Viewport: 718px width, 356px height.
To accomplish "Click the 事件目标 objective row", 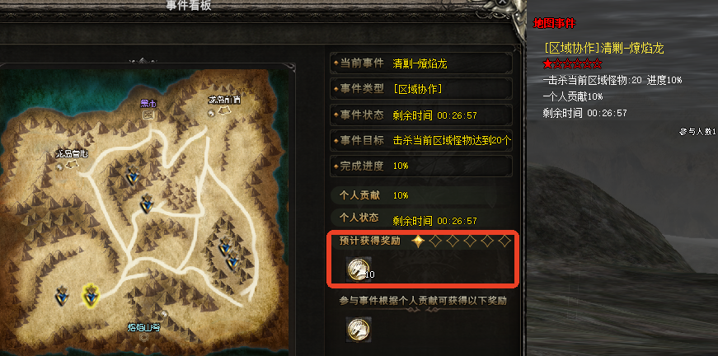I will click(x=420, y=140).
